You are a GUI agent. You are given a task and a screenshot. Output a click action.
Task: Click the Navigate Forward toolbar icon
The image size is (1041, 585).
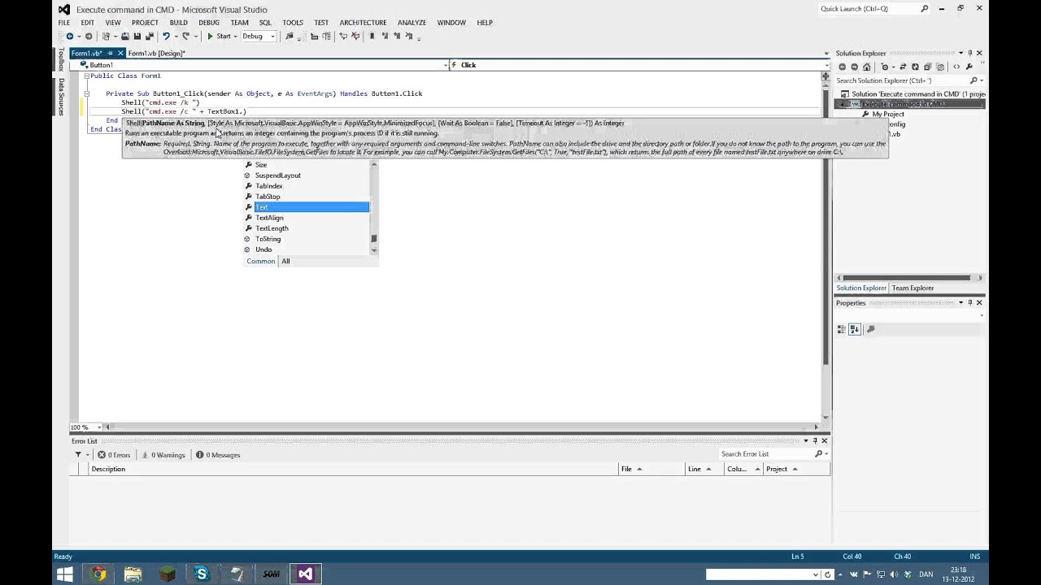pyautogui.click(x=88, y=37)
